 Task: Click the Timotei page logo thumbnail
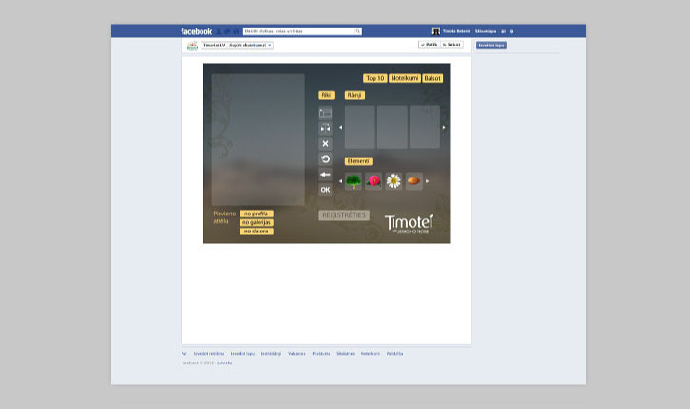[192, 46]
